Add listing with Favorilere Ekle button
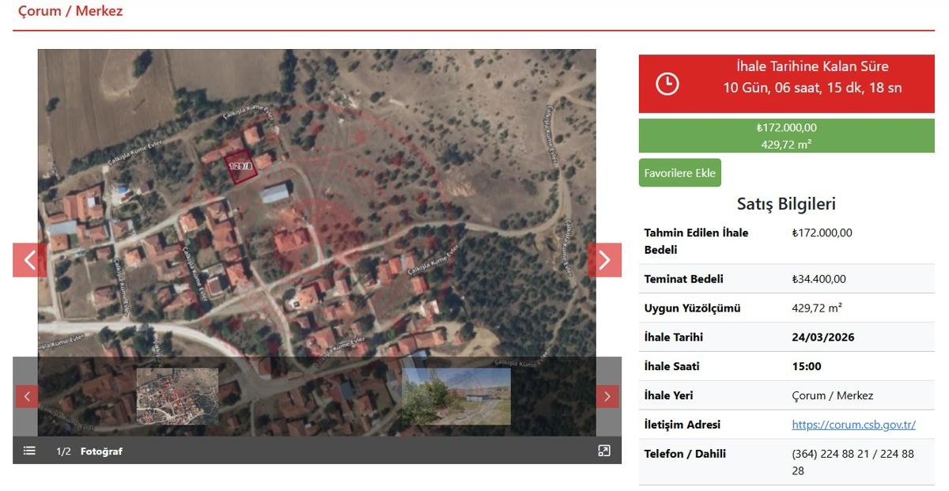Viewport: 949px width, 491px height. 679,173
